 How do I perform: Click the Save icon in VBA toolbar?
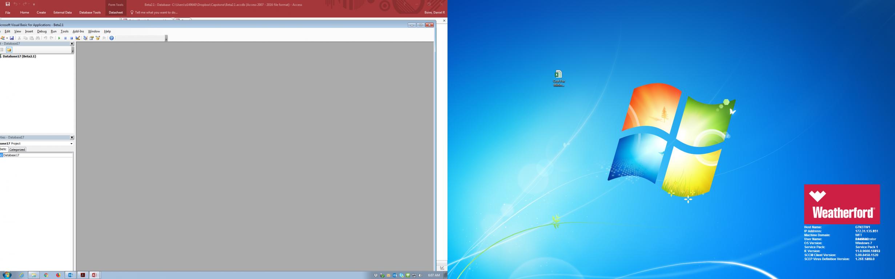click(x=12, y=38)
